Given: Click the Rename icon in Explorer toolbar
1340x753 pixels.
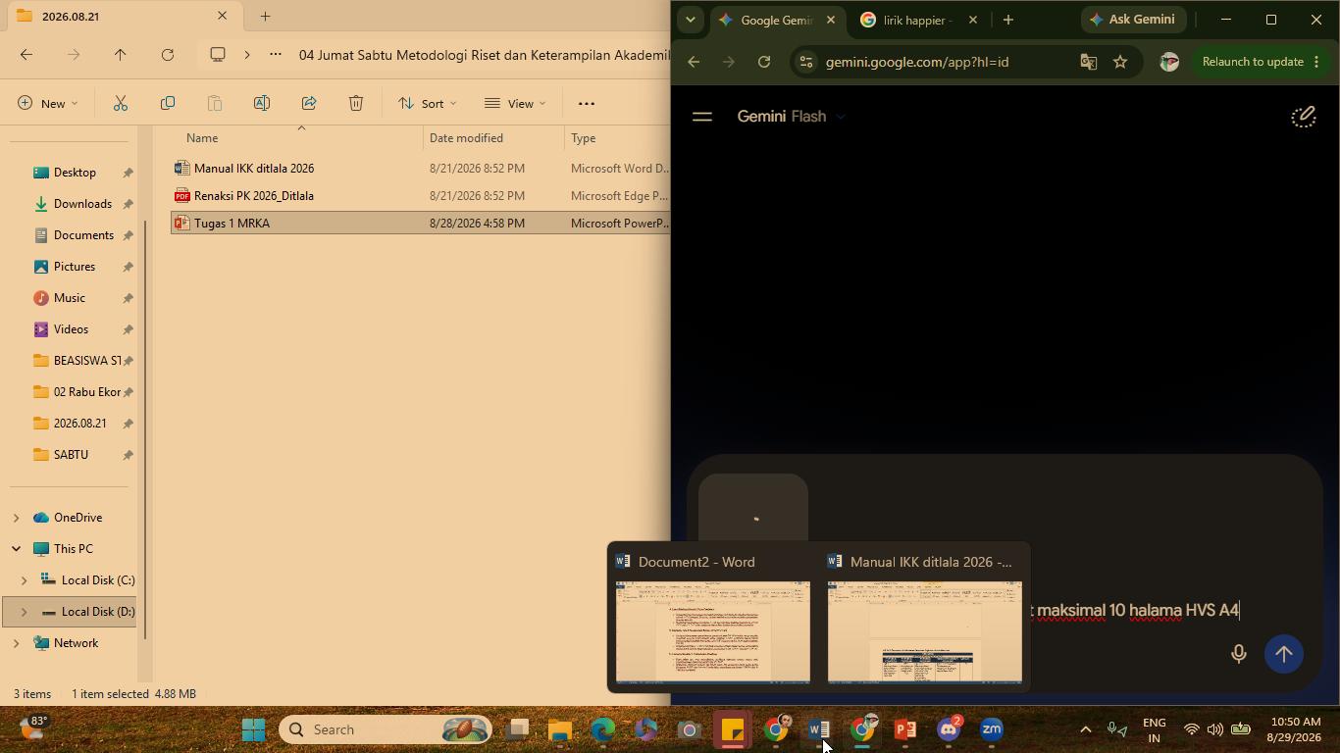Looking at the screenshot, I should click(x=262, y=103).
